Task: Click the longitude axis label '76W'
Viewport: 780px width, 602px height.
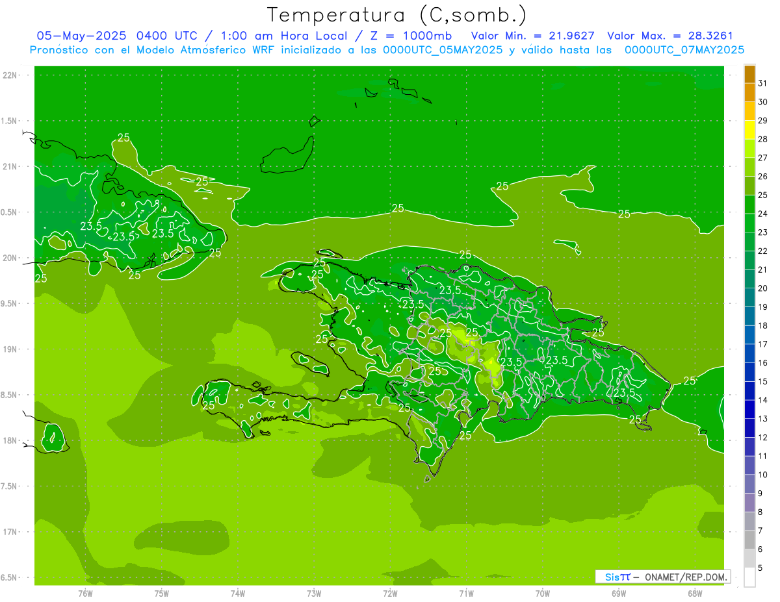Action: [x=85, y=594]
